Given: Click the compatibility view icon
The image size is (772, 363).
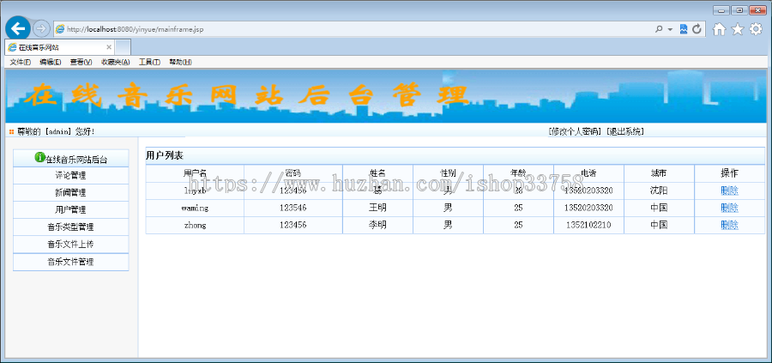Looking at the screenshot, I should (x=684, y=29).
